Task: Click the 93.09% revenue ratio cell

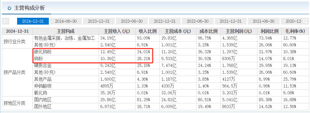Action: (143, 38)
